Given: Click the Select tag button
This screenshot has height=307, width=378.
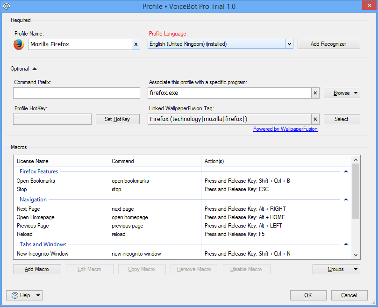Looking at the screenshot, I should pos(342,119).
